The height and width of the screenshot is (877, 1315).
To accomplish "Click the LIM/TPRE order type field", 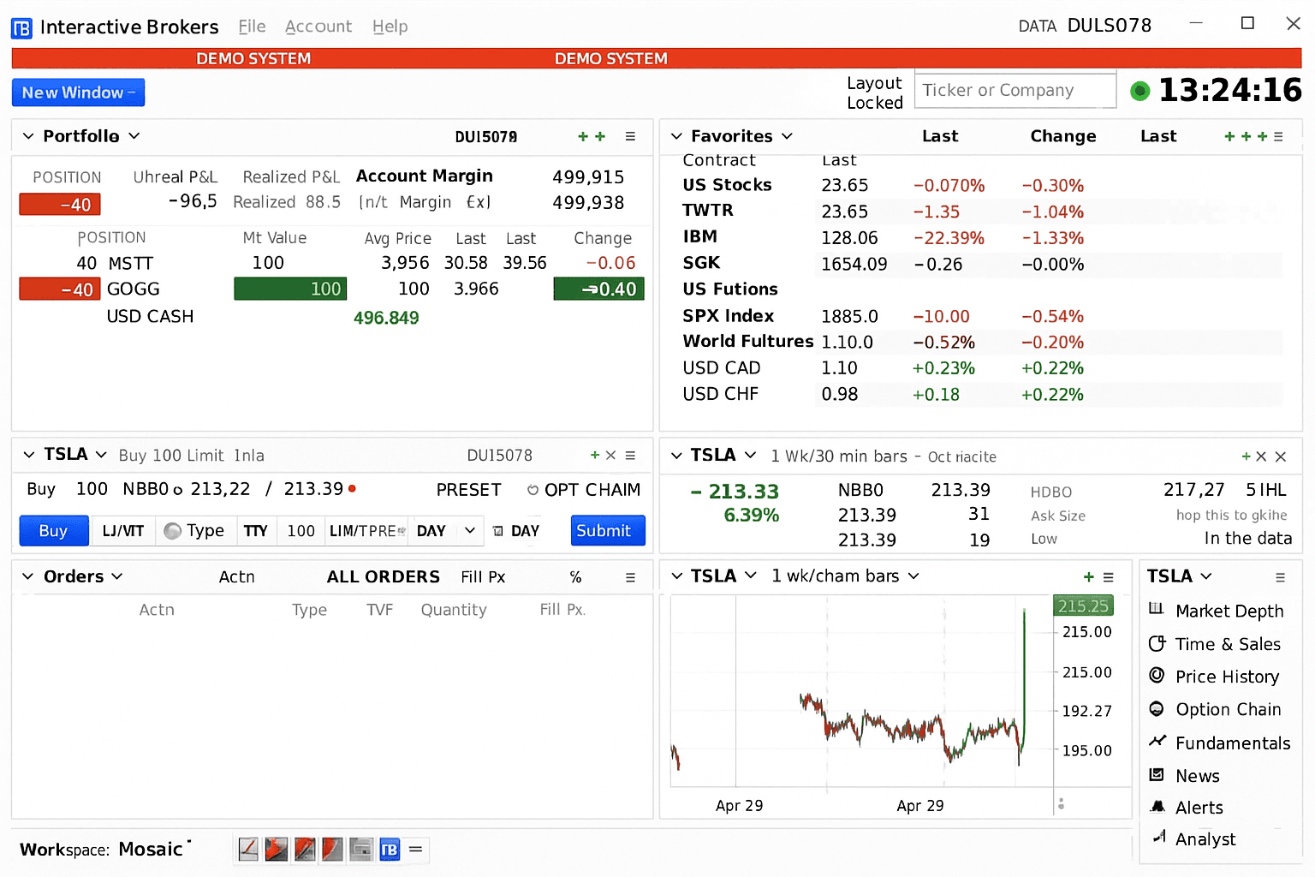I will 367,531.
